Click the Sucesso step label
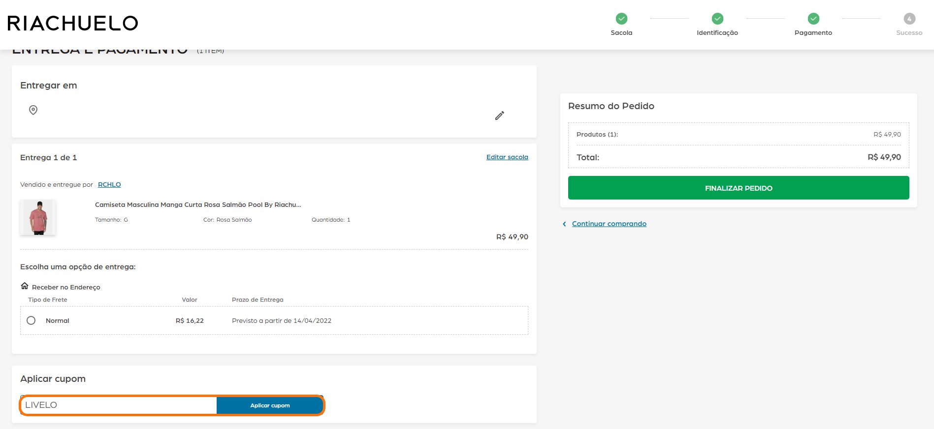 (x=909, y=33)
